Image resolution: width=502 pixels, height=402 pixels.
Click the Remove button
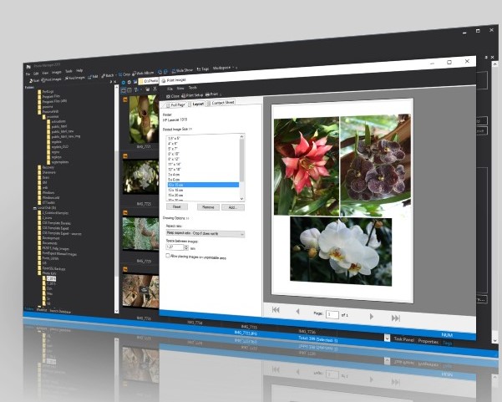click(x=208, y=207)
